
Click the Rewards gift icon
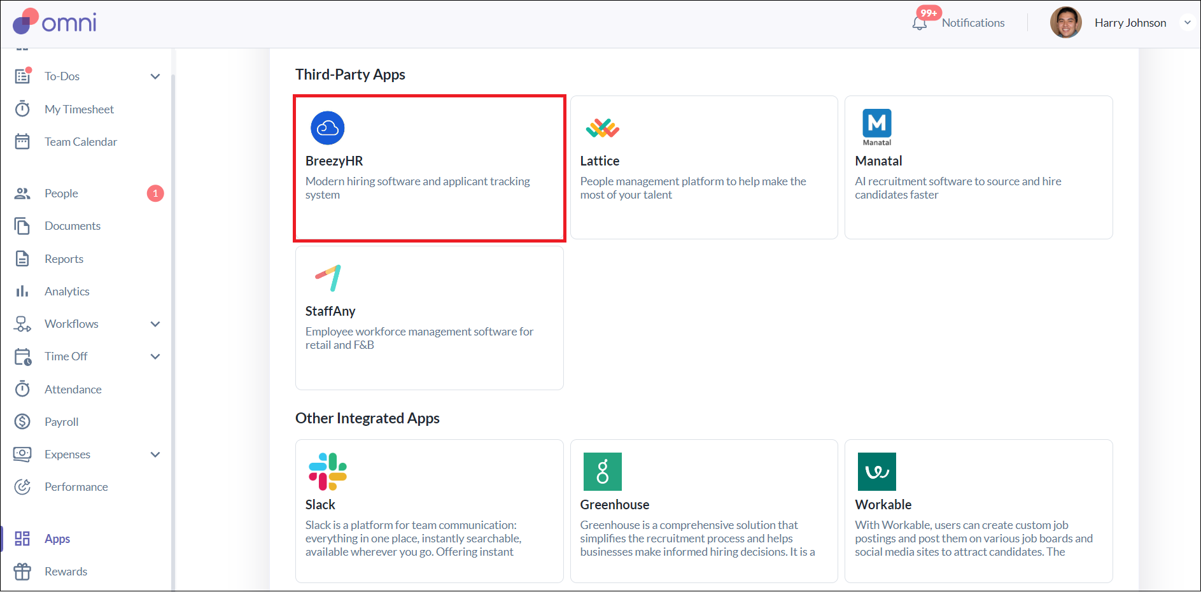click(22, 572)
